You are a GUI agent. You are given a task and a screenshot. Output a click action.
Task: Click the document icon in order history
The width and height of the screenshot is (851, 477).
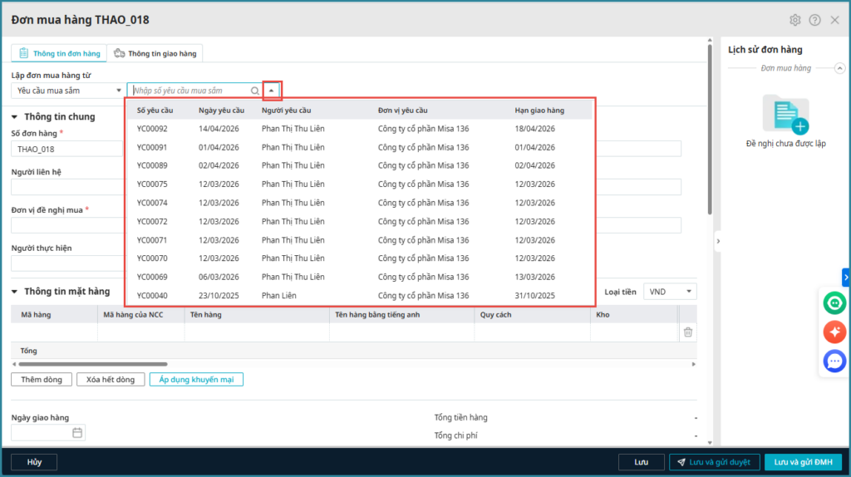(x=785, y=115)
